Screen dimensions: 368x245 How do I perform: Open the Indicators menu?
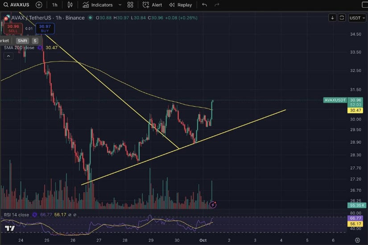(98, 5)
